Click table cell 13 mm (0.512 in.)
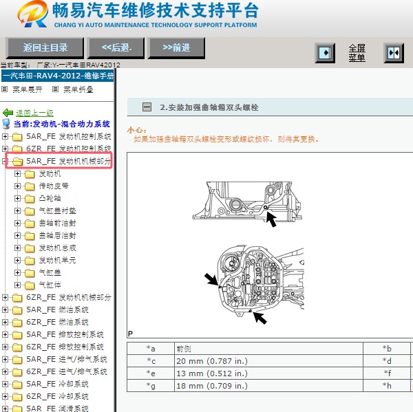Image resolution: width=413 pixels, height=412 pixels. 268,373
